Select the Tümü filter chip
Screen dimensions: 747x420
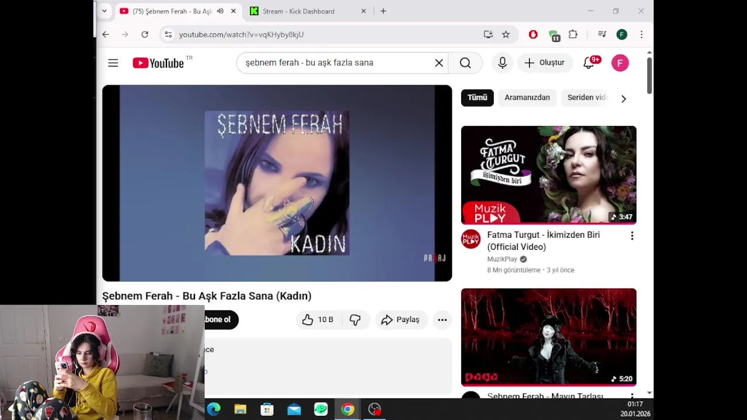click(477, 98)
